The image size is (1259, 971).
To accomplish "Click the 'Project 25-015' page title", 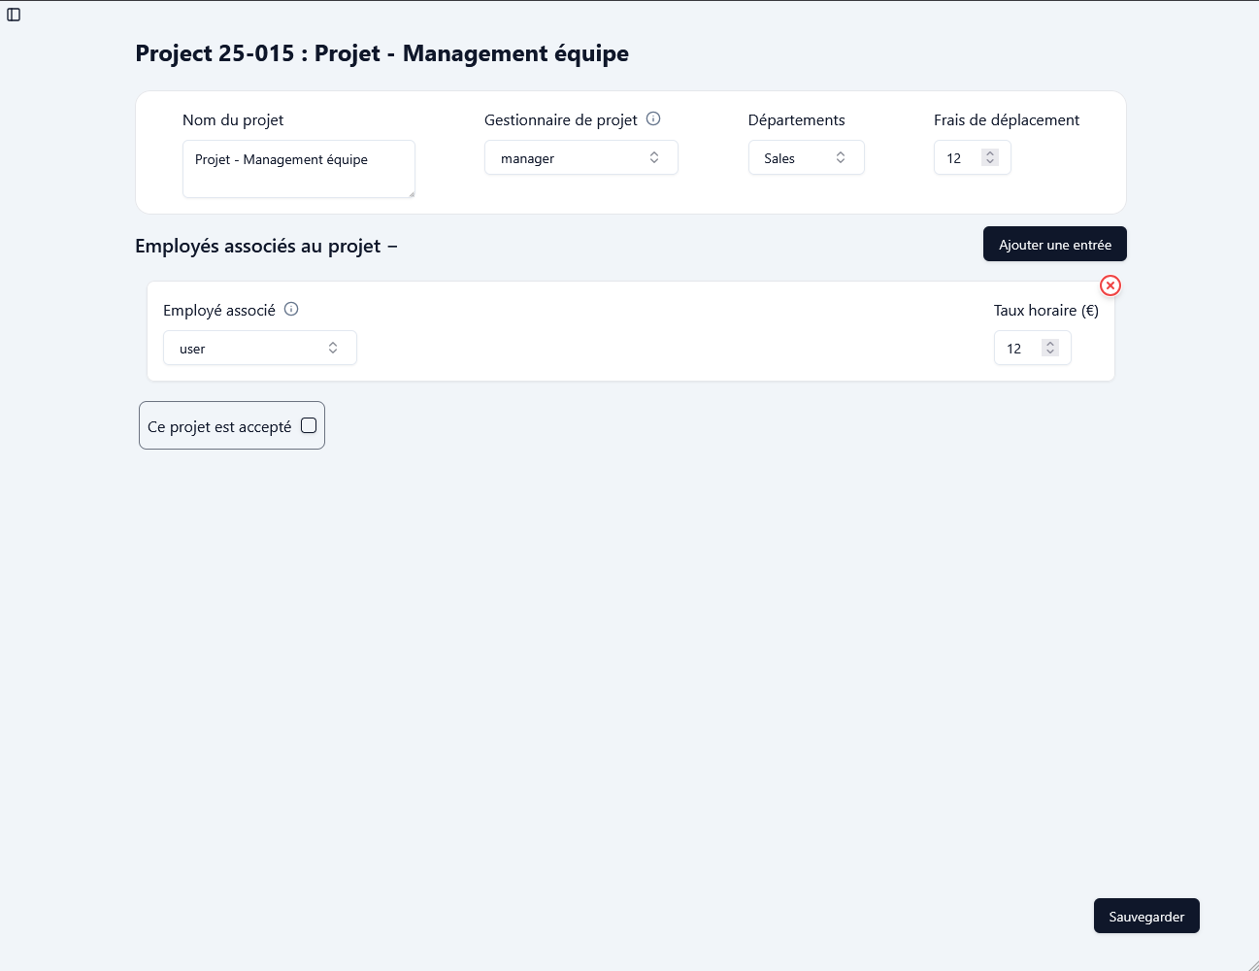I will pyautogui.click(x=381, y=53).
